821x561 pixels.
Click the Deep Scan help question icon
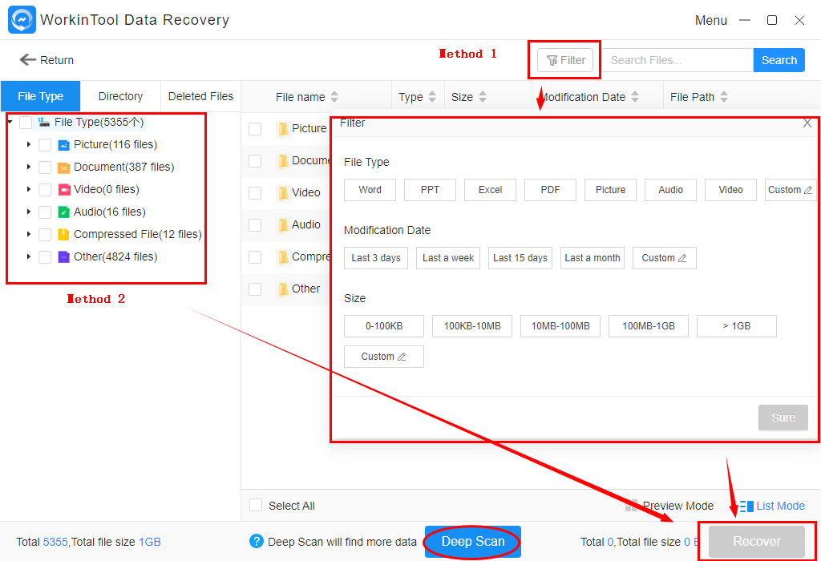(257, 541)
